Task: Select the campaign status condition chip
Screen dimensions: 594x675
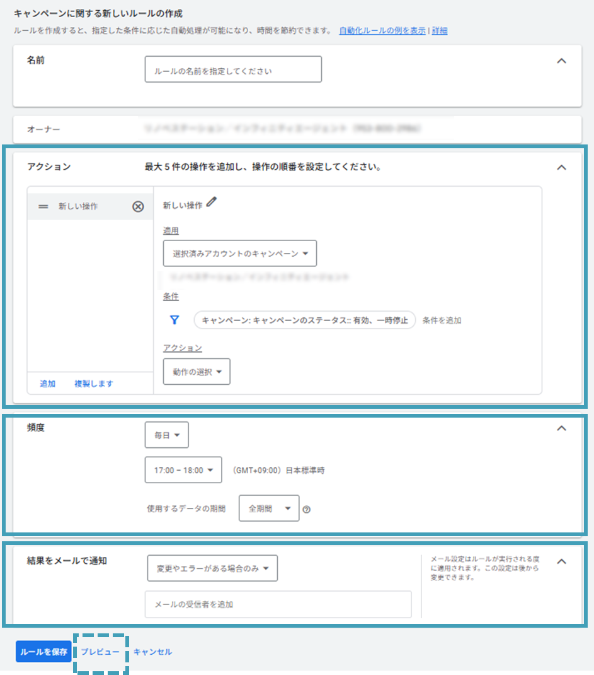Action: click(x=305, y=320)
